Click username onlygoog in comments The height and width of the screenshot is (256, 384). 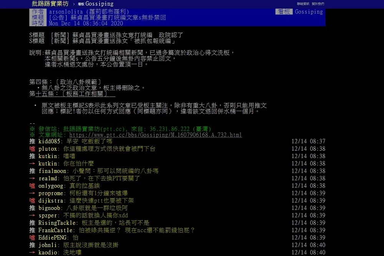(x=51, y=186)
